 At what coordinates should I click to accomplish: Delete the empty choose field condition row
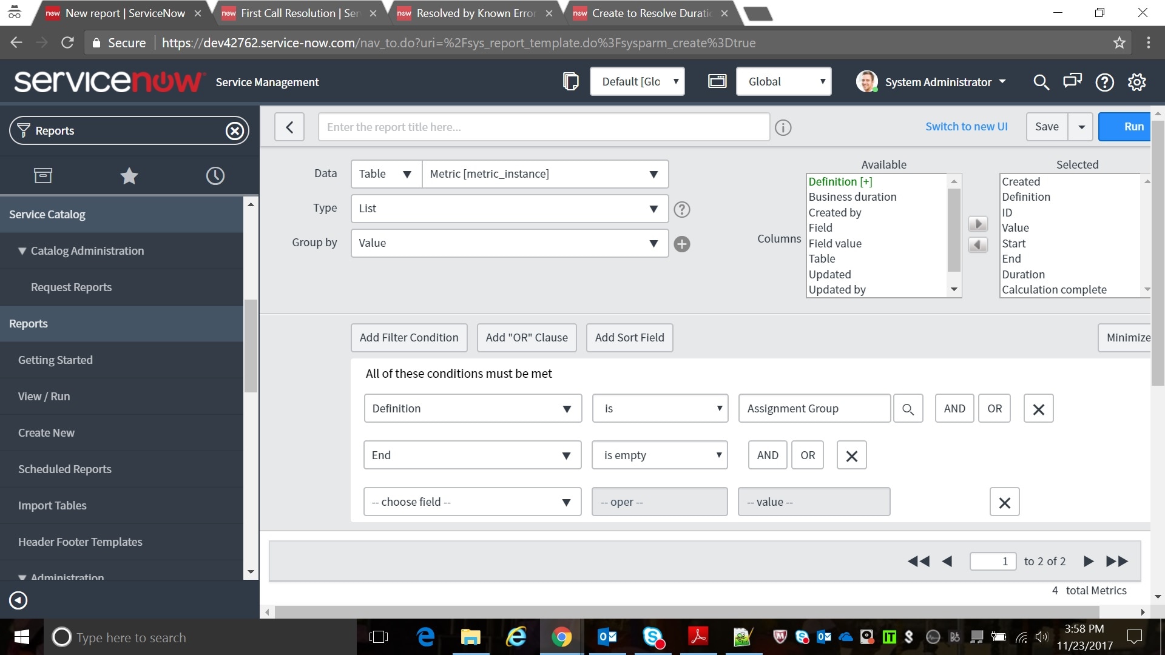pyautogui.click(x=1004, y=502)
